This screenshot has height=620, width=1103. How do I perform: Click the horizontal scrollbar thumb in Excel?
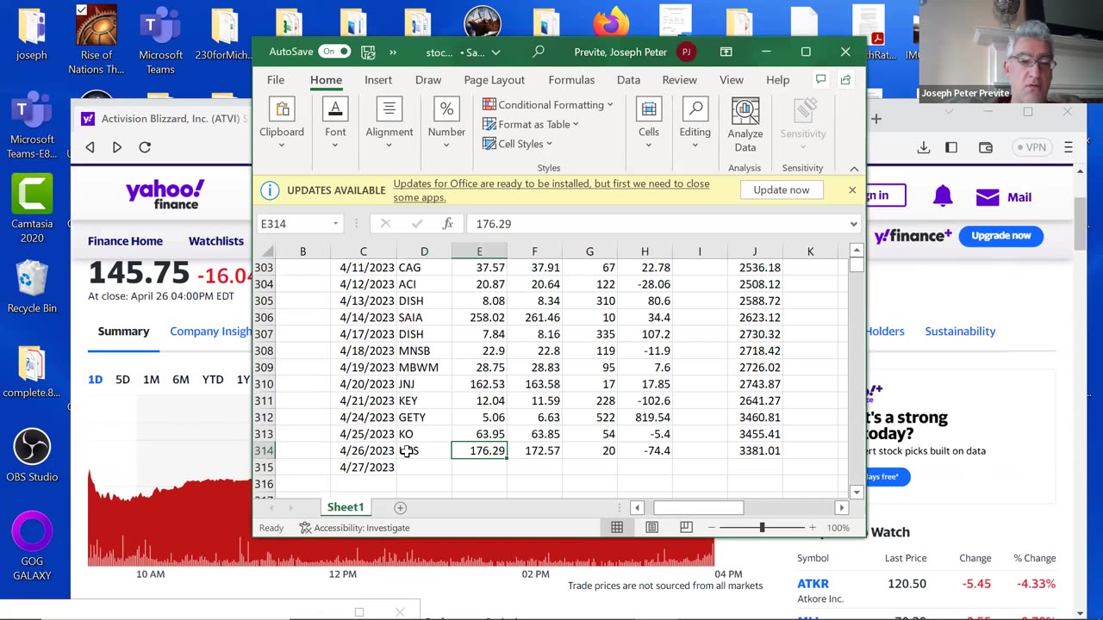698,507
